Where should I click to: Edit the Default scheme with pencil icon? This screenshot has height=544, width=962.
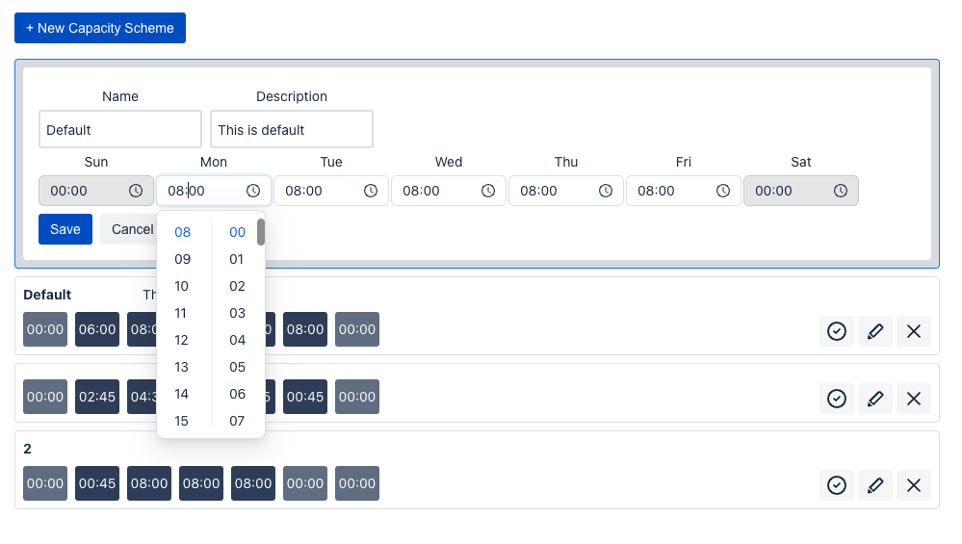[x=875, y=331]
